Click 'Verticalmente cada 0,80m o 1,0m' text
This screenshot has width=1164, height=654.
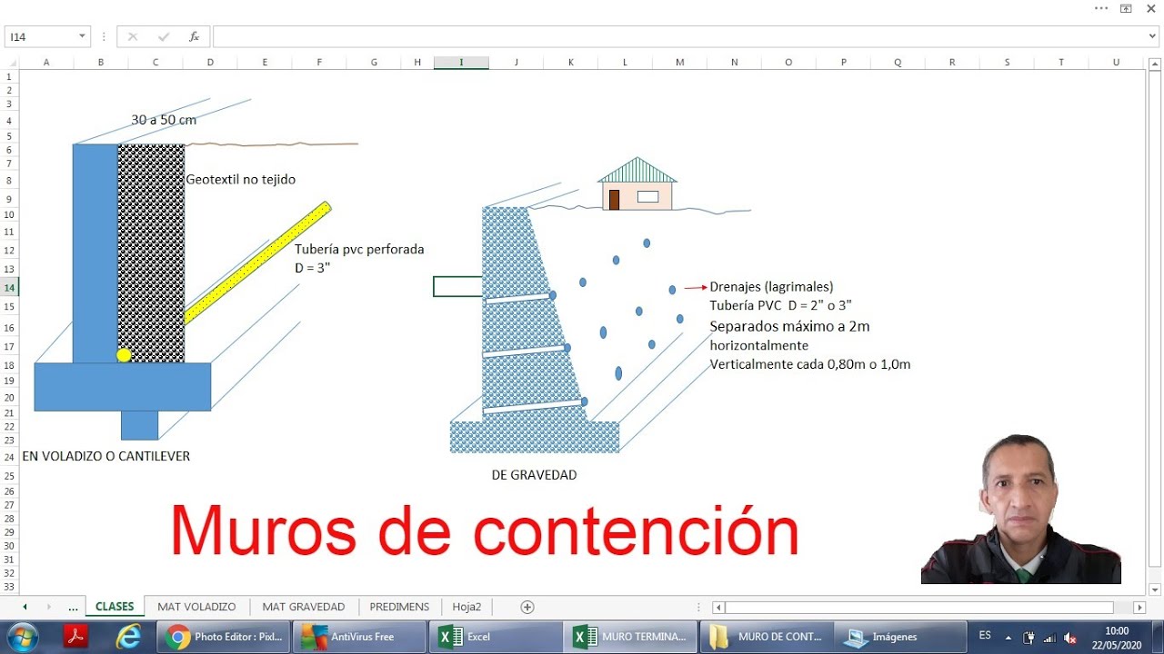point(810,364)
